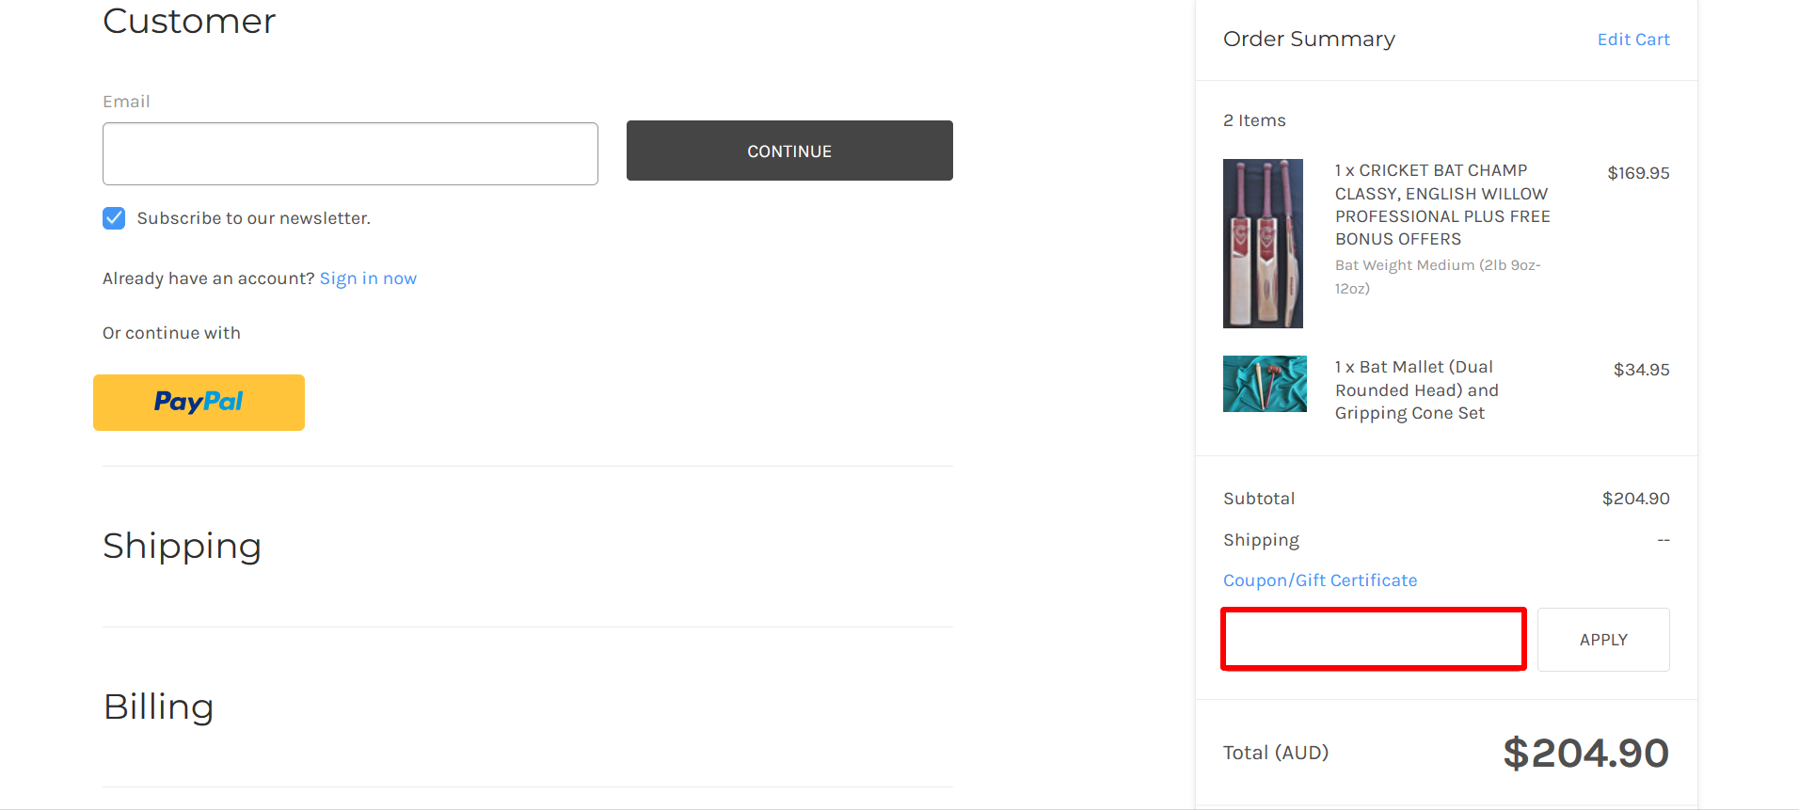1799x810 pixels.
Task: Pay using the PayPal button
Action: point(199,403)
